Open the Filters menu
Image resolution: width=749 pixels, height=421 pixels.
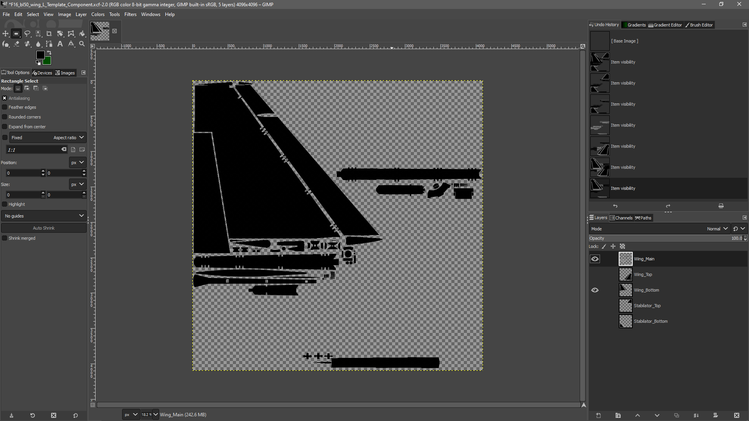(x=130, y=14)
